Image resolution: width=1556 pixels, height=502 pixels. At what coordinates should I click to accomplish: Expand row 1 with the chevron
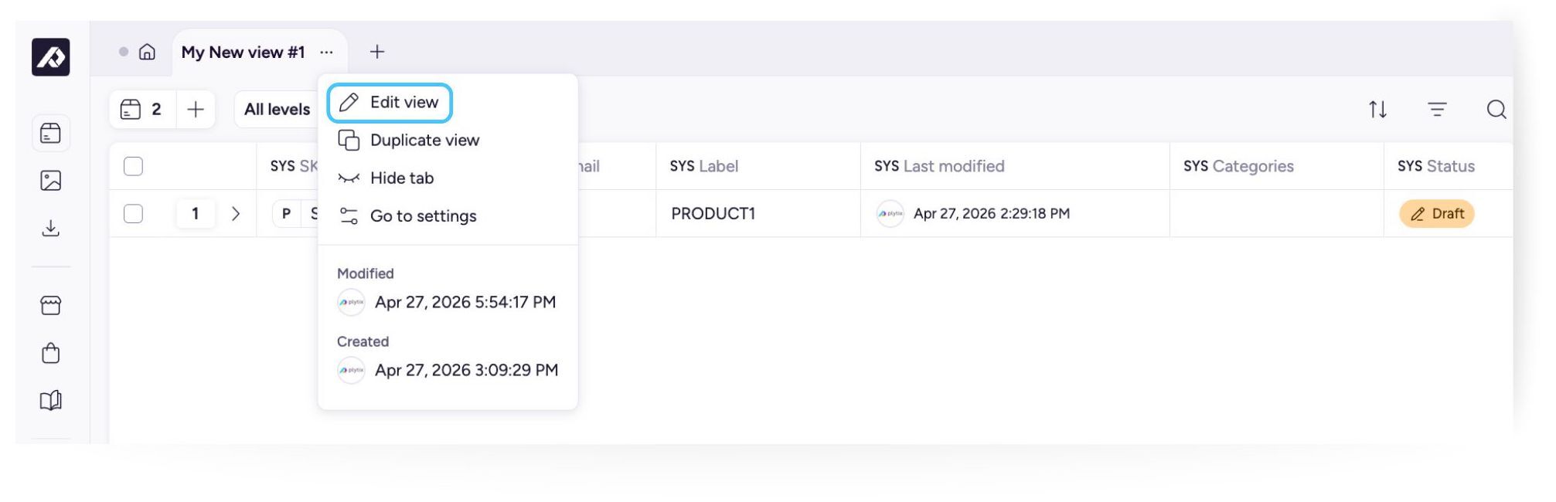pos(236,214)
